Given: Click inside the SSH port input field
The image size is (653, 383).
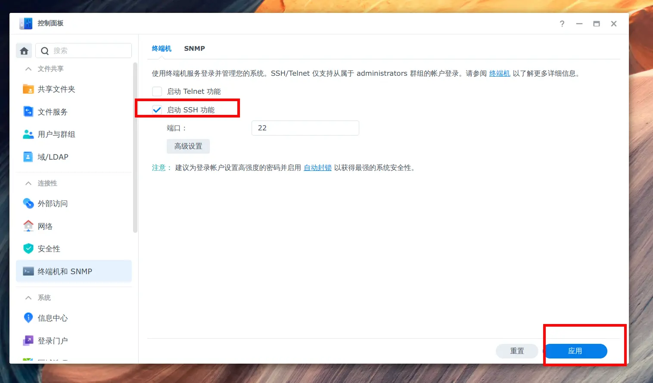Looking at the screenshot, I should [x=305, y=128].
